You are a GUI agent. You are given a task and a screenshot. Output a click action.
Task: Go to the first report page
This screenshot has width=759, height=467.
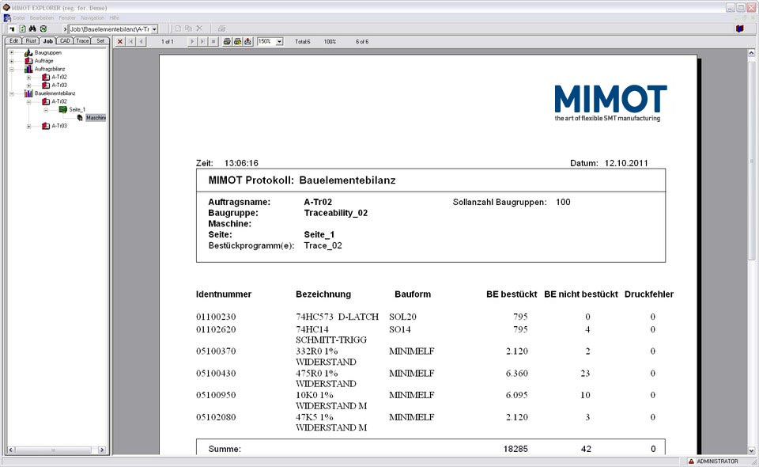[x=130, y=42]
